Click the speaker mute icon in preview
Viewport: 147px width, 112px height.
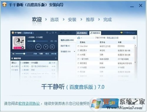(x=13, y=54)
